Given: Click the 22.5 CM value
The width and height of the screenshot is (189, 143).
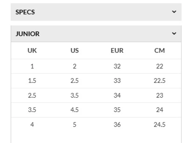Looking at the screenshot, I should [x=160, y=81].
